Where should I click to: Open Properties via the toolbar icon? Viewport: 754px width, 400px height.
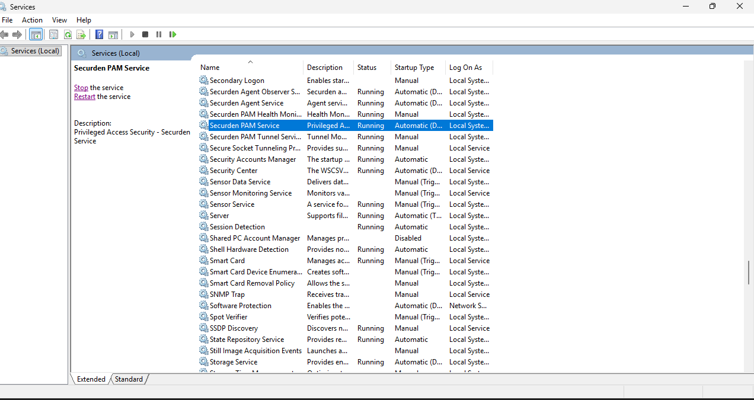(x=54, y=34)
